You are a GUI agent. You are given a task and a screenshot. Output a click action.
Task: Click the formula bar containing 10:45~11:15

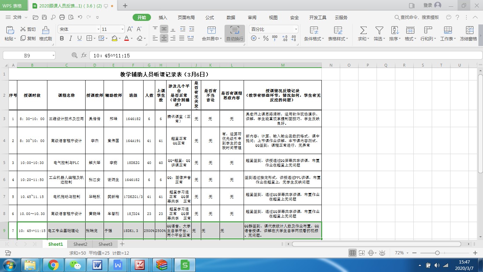click(x=286, y=56)
